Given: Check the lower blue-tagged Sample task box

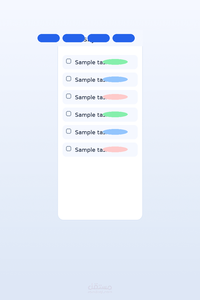Looking at the screenshot, I should (x=68, y=131).
